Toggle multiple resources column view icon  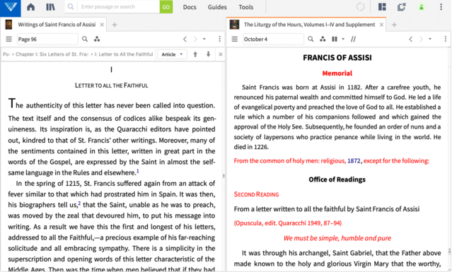click(335, 39)
